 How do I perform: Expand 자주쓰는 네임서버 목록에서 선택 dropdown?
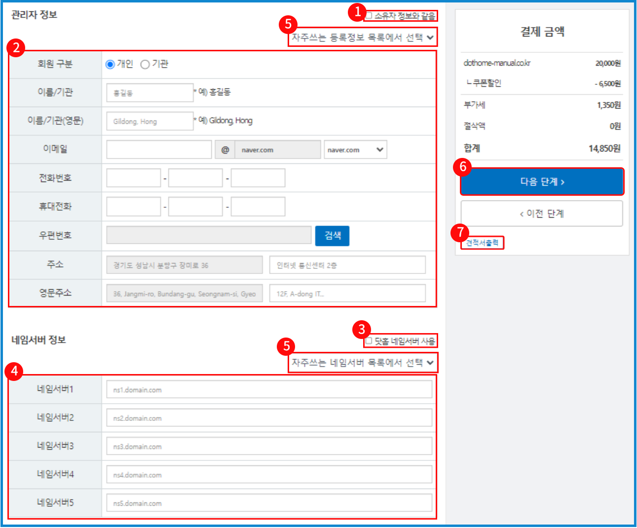tap(363, 363)
